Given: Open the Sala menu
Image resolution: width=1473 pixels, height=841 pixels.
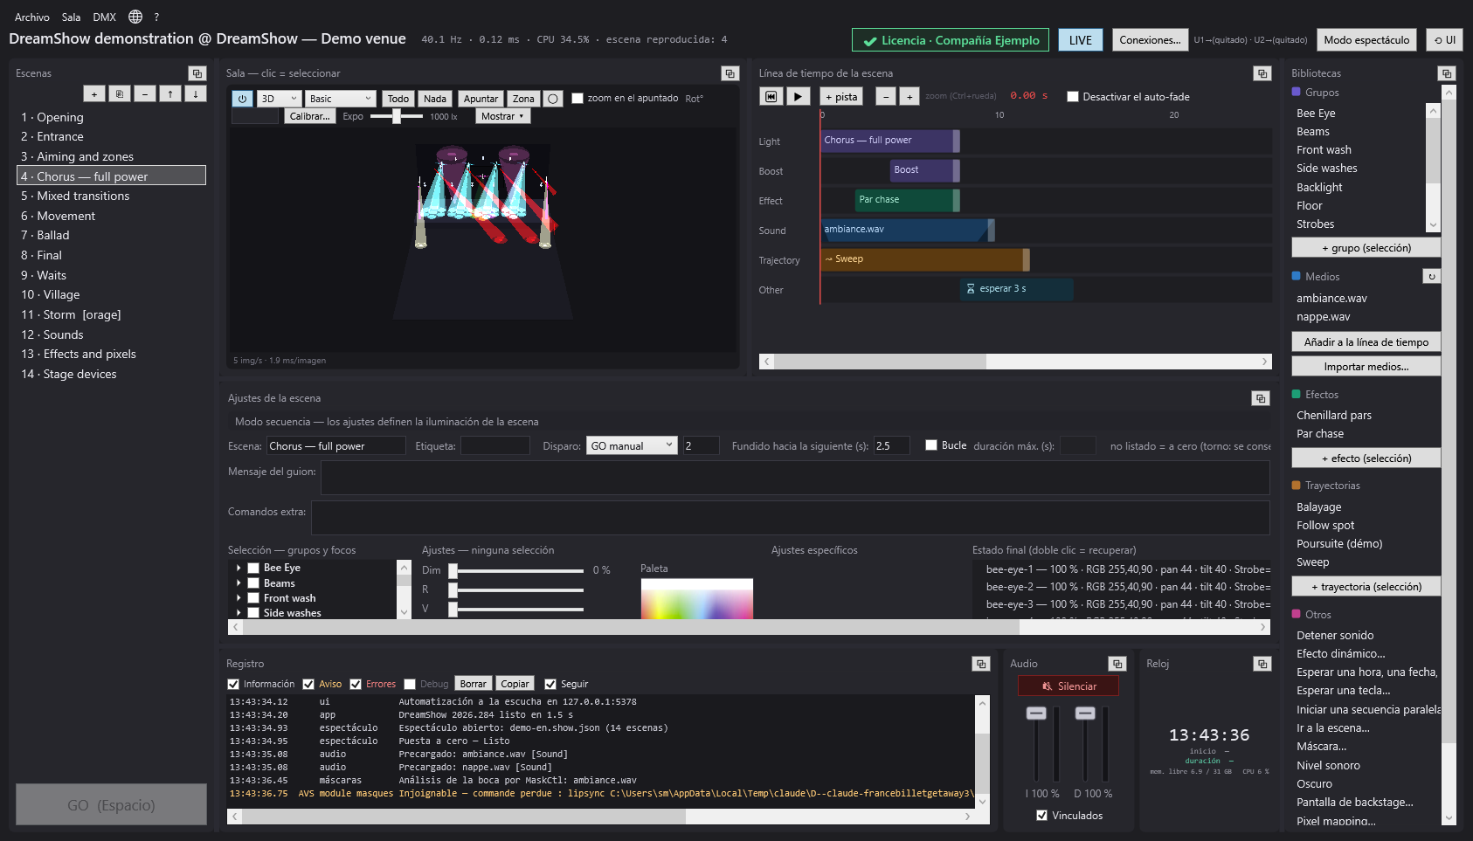Looking at the screenshot, I should tap(72, 17).
